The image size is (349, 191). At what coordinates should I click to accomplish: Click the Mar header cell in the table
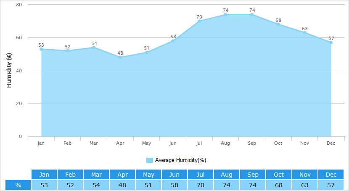pyautogui.click(x=96, y=175)
